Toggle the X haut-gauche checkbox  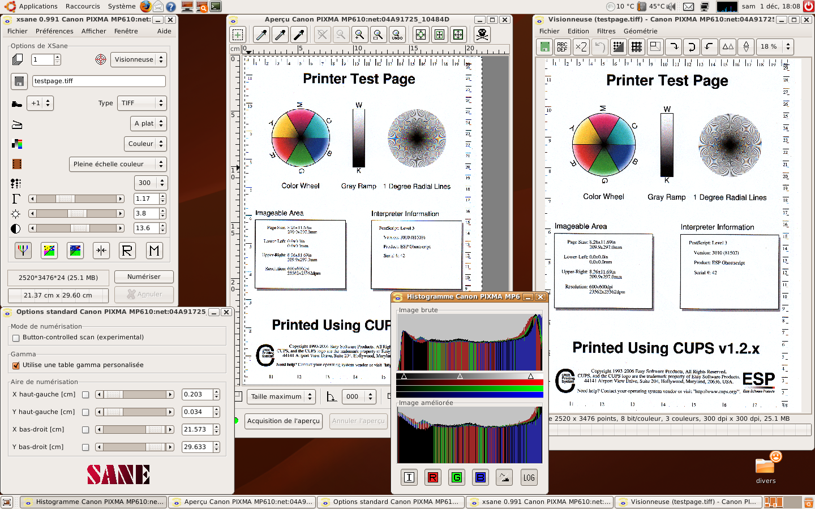tap(85, 395)
